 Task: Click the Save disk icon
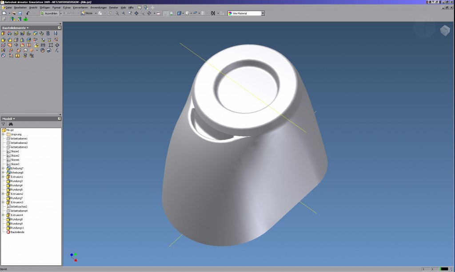(20, 13)
